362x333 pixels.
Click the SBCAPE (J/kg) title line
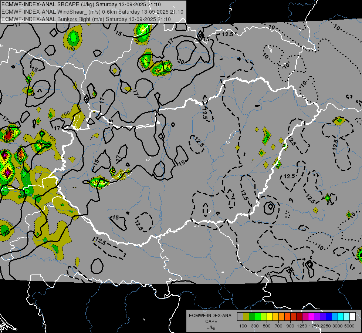81,4
